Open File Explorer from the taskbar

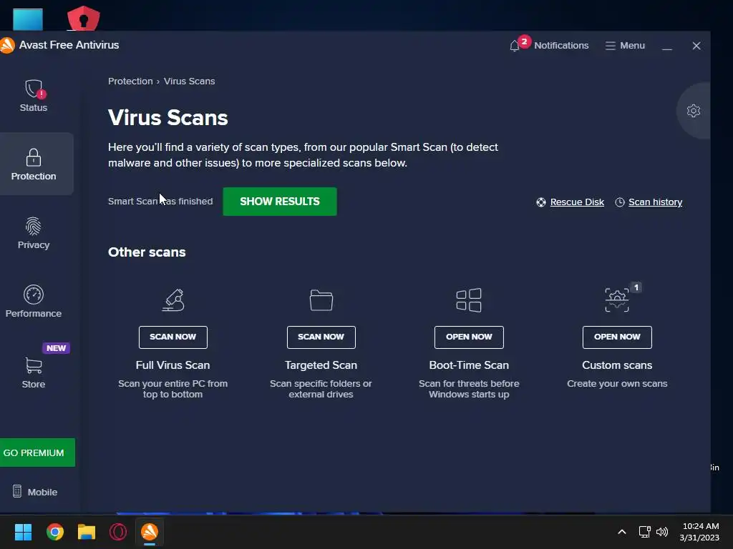[87, 532]
